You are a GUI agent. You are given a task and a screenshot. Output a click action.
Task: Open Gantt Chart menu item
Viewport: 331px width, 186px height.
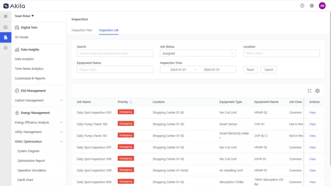click(x=25, y=180)
